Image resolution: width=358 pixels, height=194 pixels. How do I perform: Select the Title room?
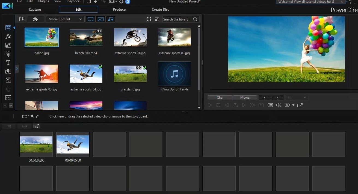8,63
